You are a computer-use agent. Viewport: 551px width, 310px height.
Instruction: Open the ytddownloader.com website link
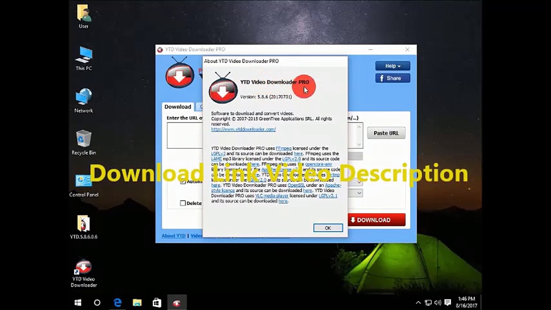click(x=244, y=129)
